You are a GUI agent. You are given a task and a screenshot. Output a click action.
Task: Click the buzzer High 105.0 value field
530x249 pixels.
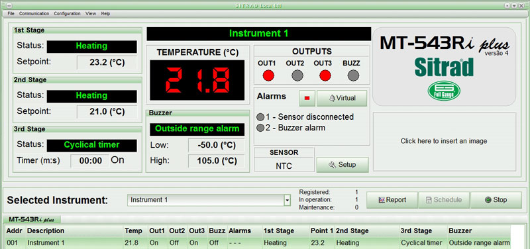coord(217,161)
